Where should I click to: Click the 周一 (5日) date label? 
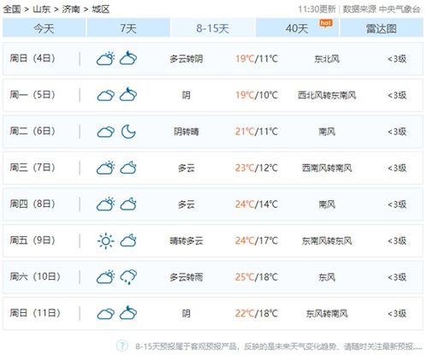tap(33, 95)
